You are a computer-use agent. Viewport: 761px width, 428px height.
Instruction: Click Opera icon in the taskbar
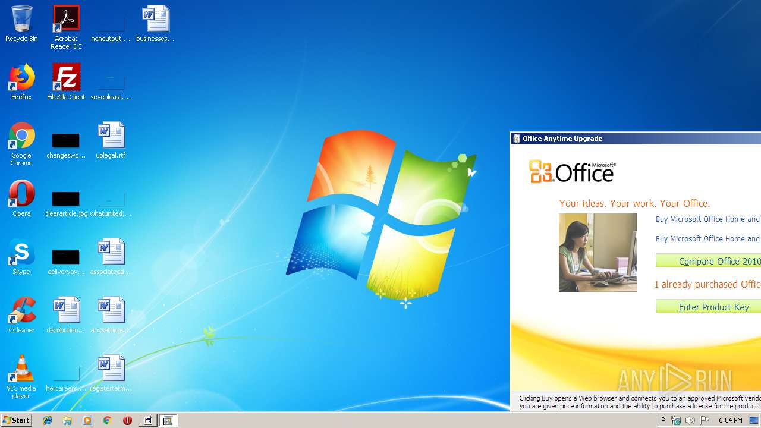pyautogui.click(x=127, y=420)
